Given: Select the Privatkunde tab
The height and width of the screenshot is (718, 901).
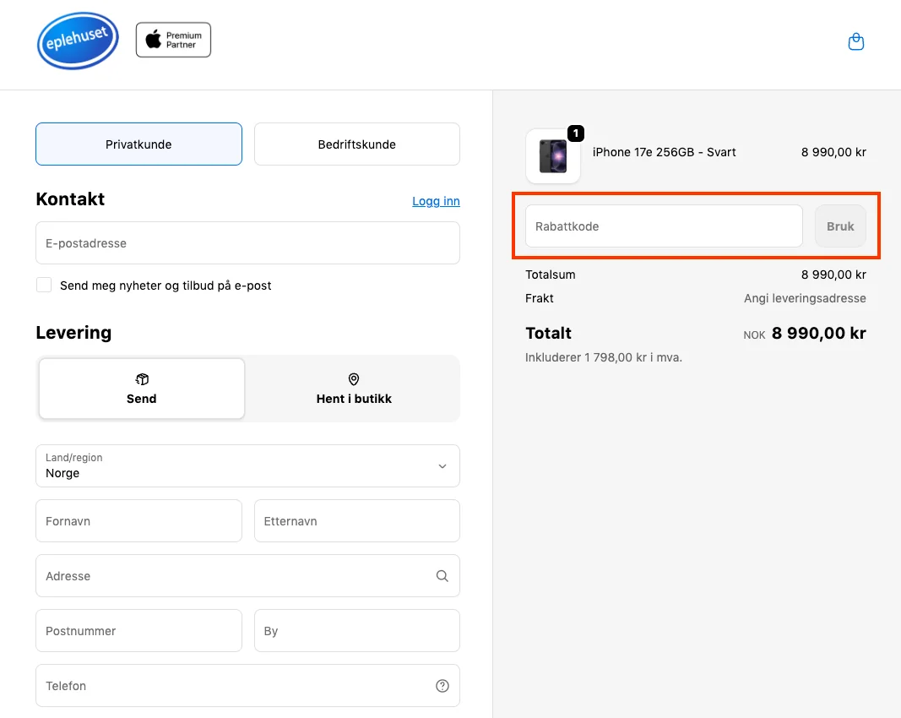Looking at the screenshot, I should 138,144.
